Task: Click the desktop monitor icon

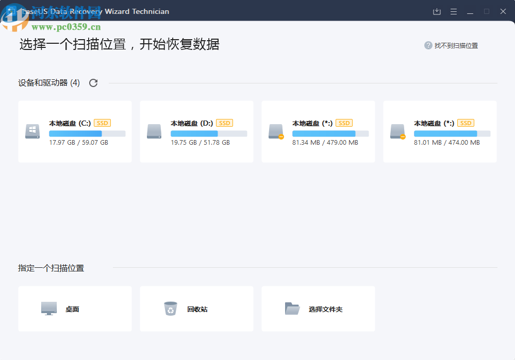Action: pyautogui.click(x=49, y=308)
